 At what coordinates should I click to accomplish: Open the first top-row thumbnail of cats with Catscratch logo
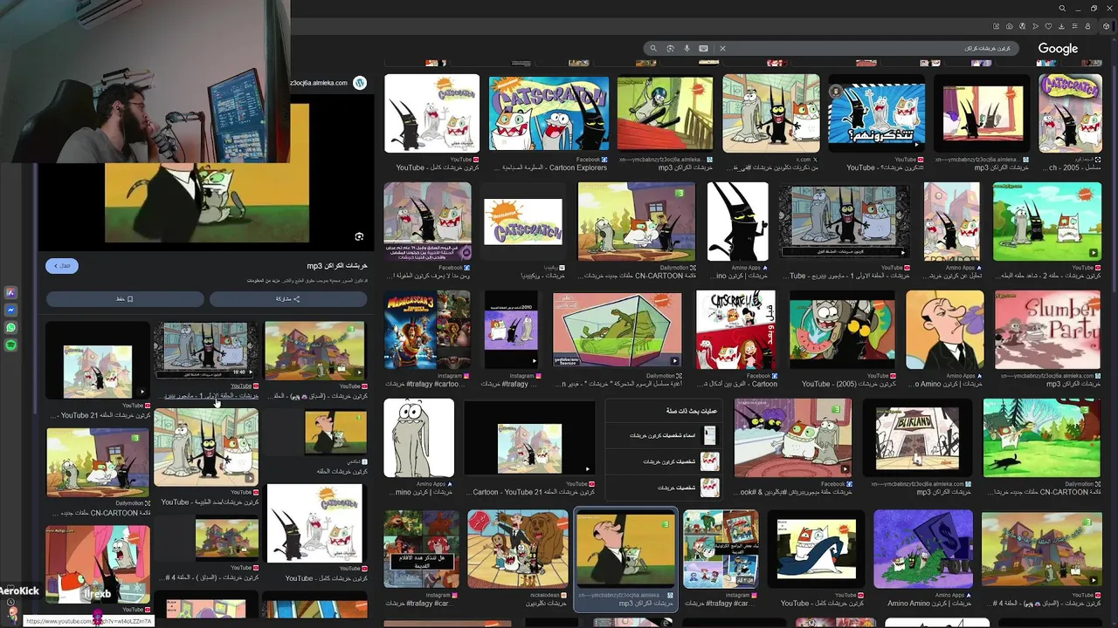point(432,113)
